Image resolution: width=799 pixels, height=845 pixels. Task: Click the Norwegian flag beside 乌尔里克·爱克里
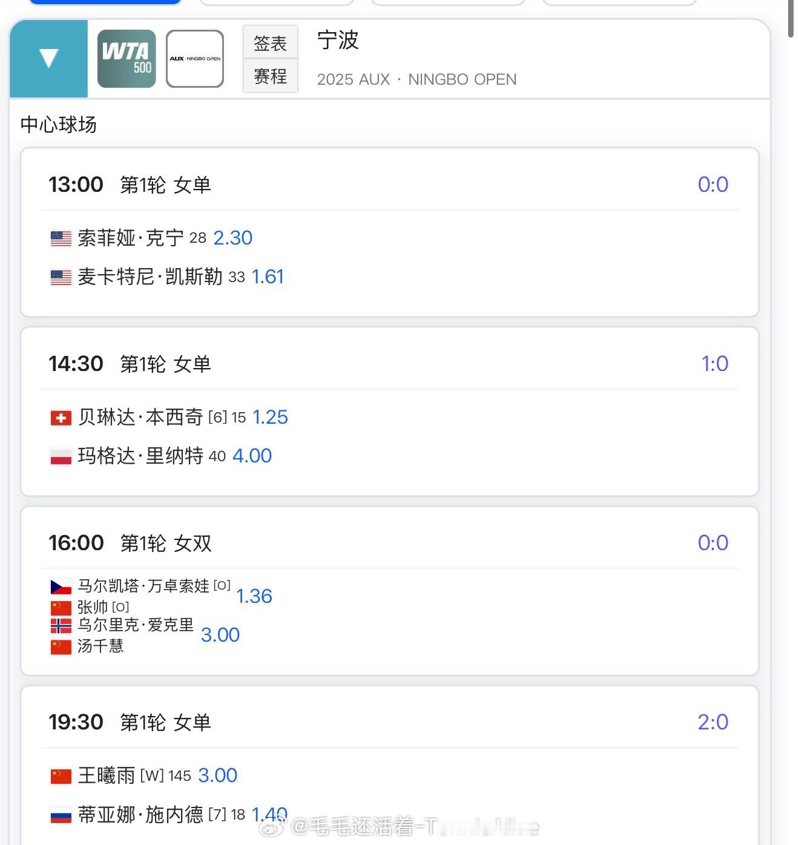point(61,626)
